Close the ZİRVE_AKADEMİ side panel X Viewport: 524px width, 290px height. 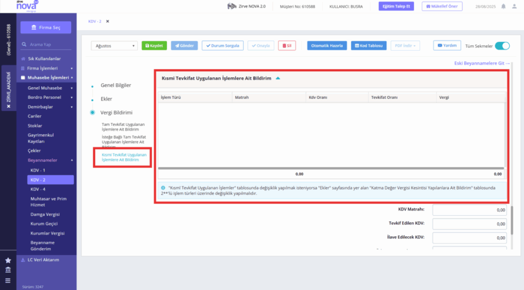tap(9, 106)
